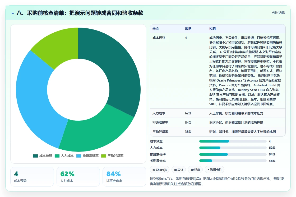Click the 班次匹配、调班和出勤计划的准确程度 description
296x197 pixels.
coord(236,123)
